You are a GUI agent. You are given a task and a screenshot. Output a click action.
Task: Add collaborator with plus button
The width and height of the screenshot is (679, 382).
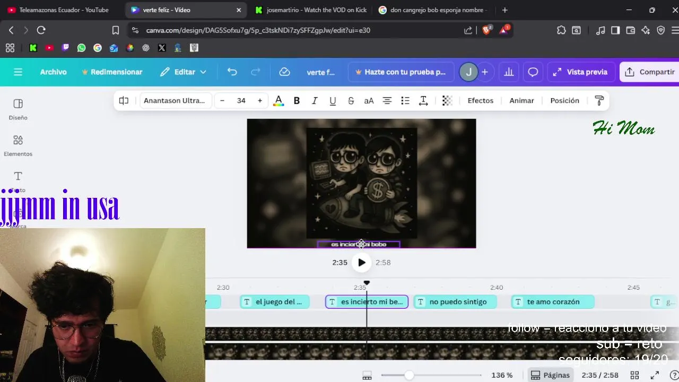pyautogui.click(x=485, y=72)
